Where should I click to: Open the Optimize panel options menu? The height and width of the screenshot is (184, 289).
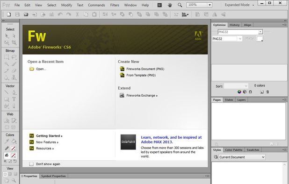tap(284, 25)
